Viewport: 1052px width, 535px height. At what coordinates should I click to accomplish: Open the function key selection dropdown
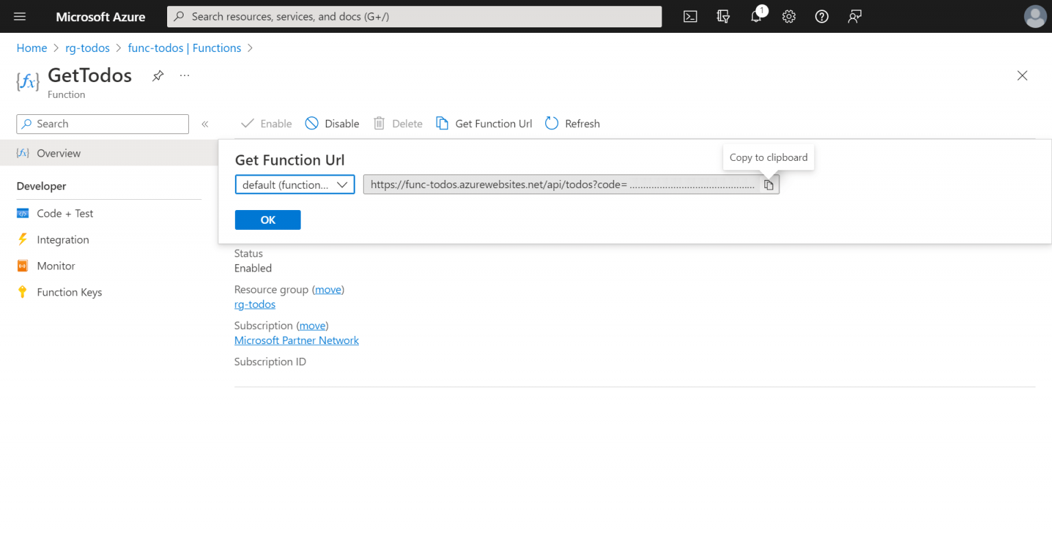click(x=295, y=184)
